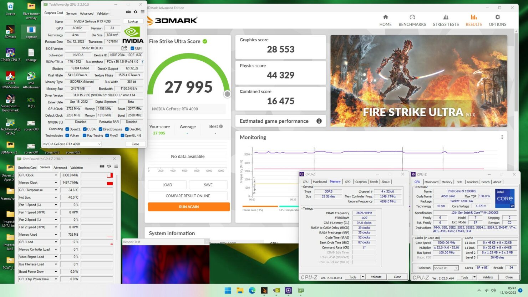Open SPD tab in CPU-Z Memory window
Viewport: 528px width, 297px height.
pos(348,182)
